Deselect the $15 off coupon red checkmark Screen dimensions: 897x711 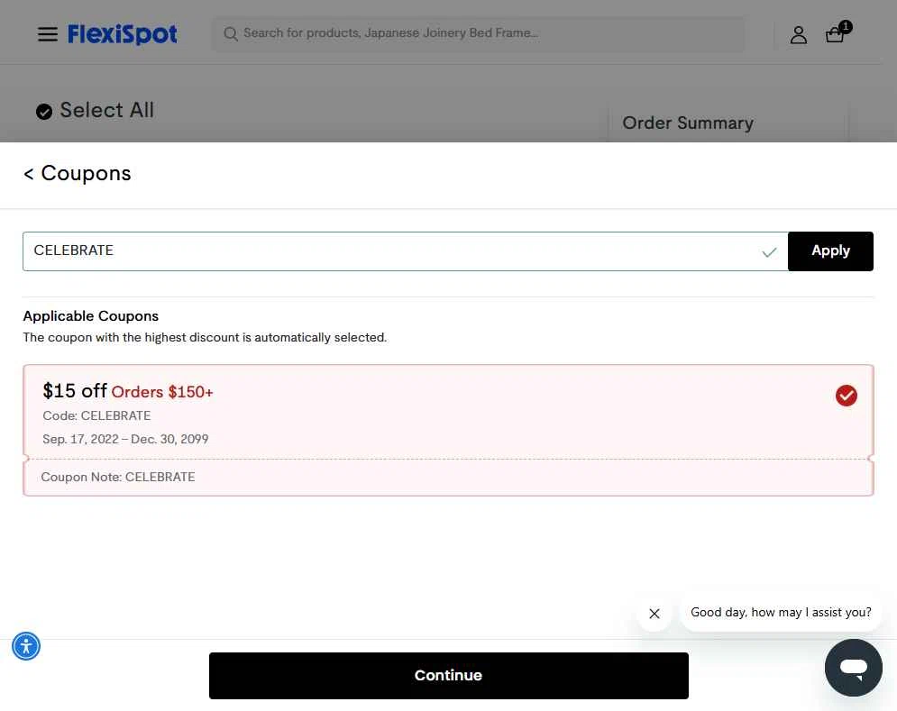click(x=846, y=396)
